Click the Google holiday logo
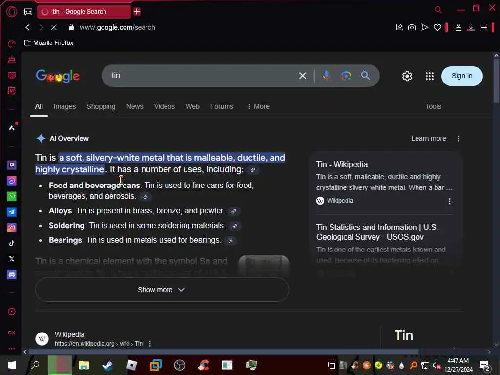 click(x=58, y=76)
